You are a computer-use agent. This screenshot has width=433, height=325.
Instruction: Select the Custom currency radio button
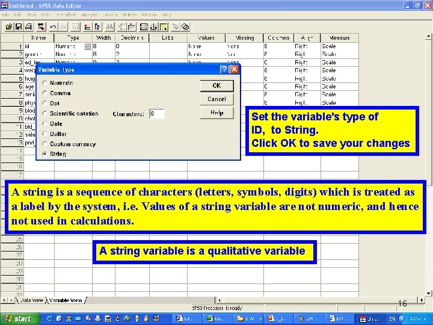pyautogui.click(x=45, y=144)
